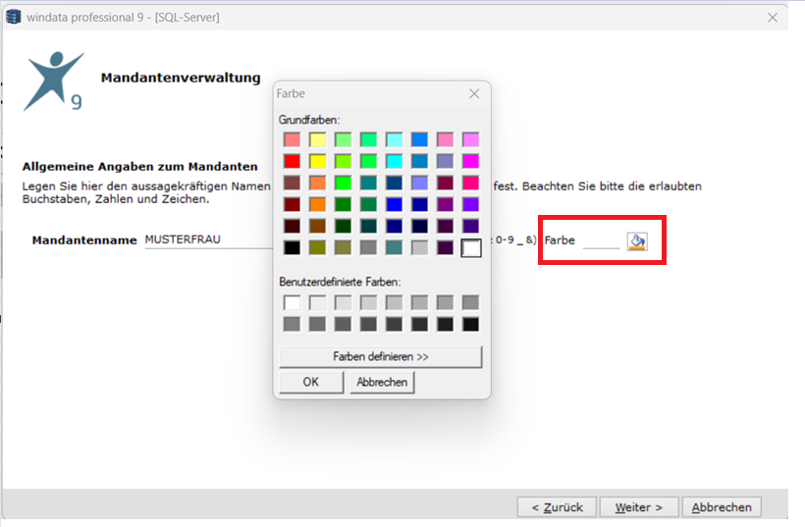Click the Mandantenverwaltung heading
This screenshot has height=527, width=805.
181,78
